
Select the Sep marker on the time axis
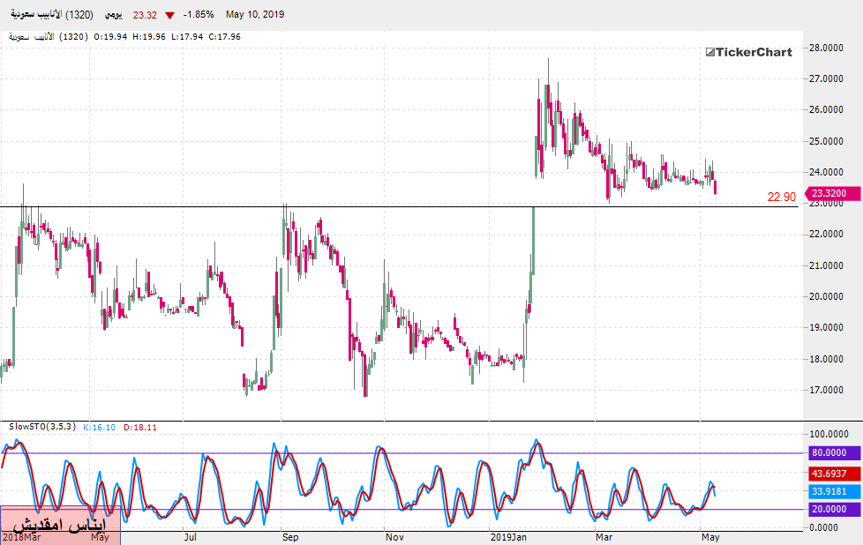pos(290,536)
